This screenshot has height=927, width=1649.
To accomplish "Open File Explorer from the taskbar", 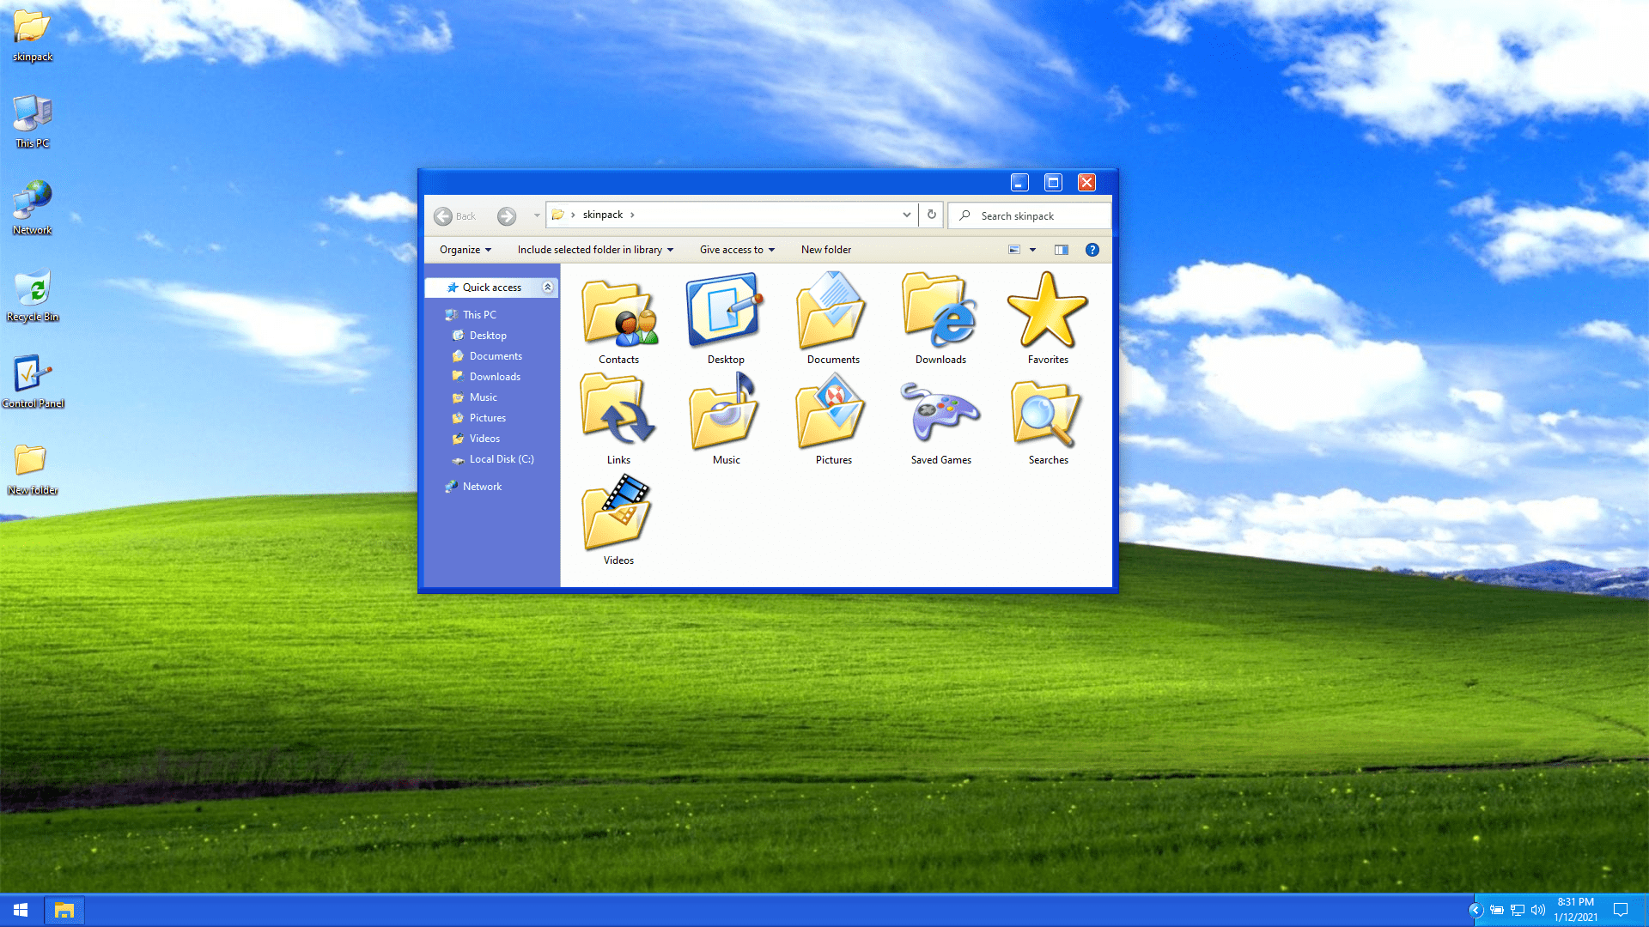I will (64, 910).
